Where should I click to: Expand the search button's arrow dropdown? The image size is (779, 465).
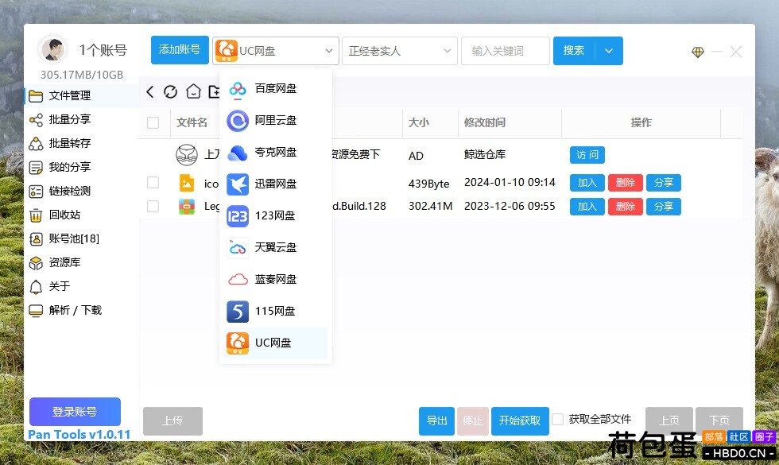point(609,51)
